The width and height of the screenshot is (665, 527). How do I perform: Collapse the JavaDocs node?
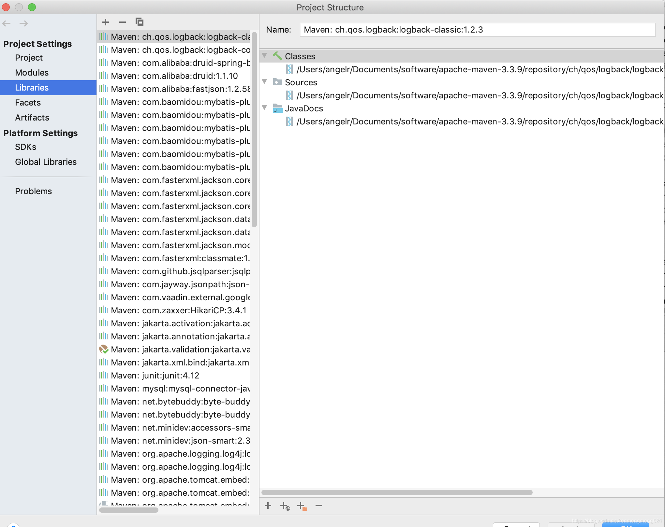click(x=265, y=108)
